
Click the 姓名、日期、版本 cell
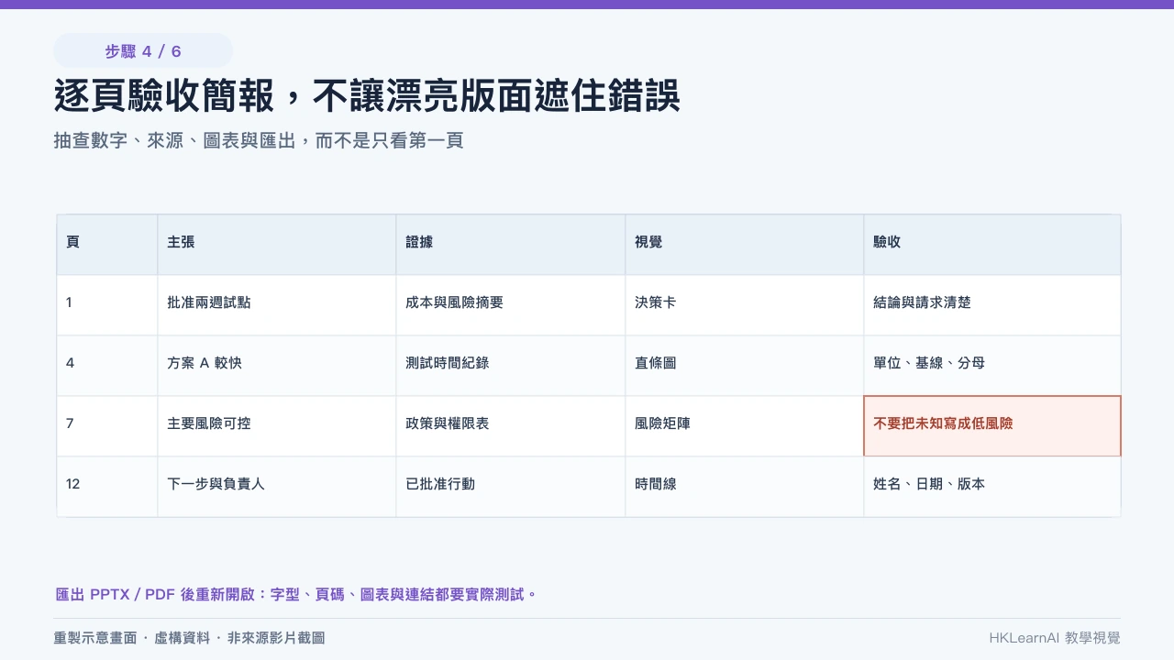[x=992, y=487]
